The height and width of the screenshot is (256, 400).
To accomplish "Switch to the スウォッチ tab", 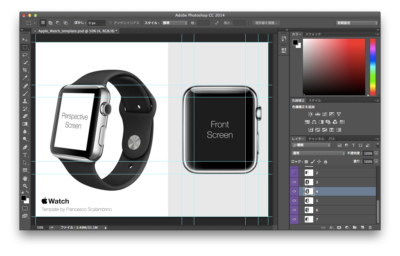I will click(313, 34).
